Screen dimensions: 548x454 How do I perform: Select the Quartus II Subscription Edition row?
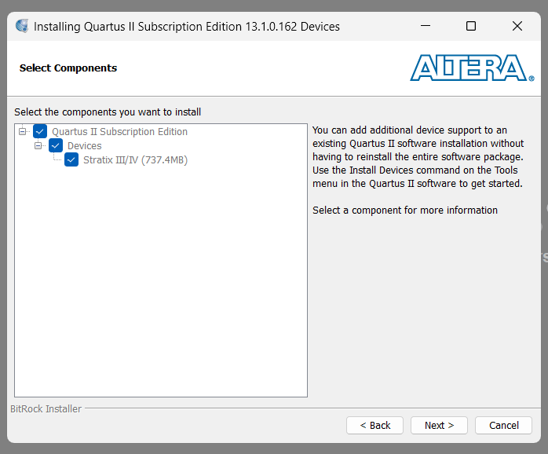[x=119, y=131]
